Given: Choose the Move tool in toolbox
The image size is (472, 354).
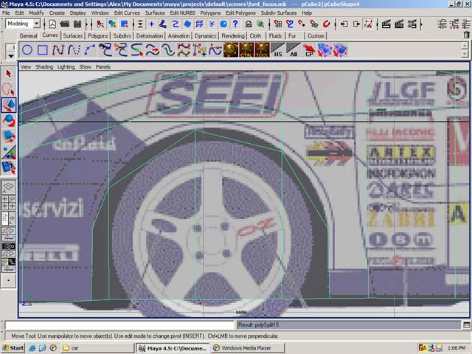Looking at the screenshot, I should (9, 105).
